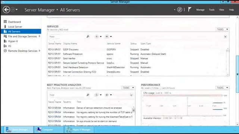Viewport: 239px width, 134px height.
Task: Open the Best Practices Analyzer TASKS dropdown
Action: (x=128, y=88)
